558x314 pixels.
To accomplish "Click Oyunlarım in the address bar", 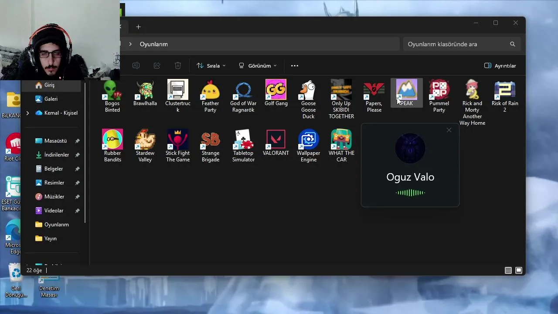I will [x=153, y=44].
